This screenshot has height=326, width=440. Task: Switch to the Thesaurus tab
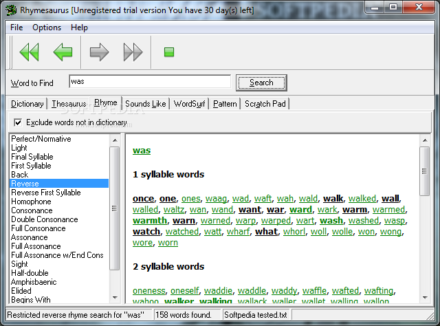pyautogui.click(x=69, y=104)
